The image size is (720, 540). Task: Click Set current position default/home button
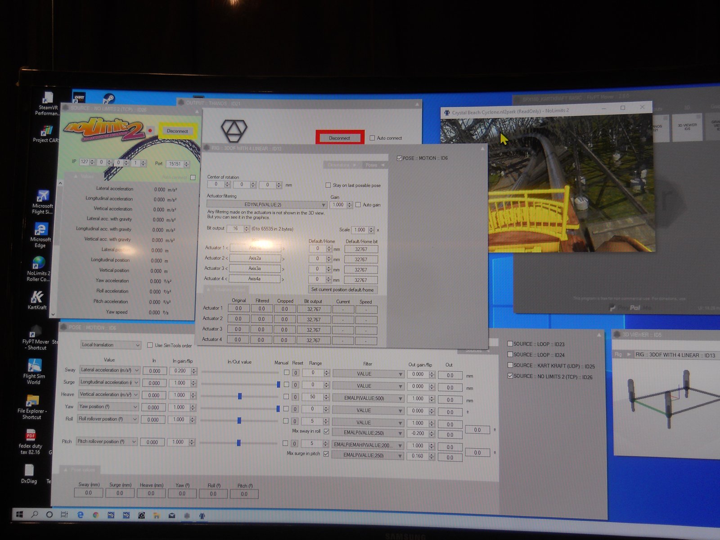point(342,290)
